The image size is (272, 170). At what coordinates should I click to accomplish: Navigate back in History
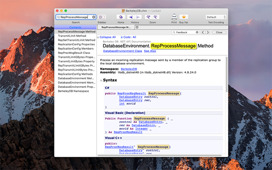(131, 17)
